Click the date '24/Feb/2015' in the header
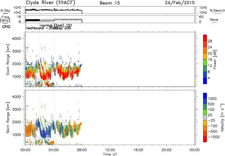 coord(180,3)
